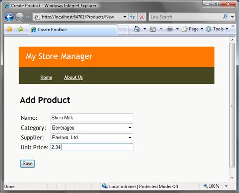Open the search provider options dropdown
Viewport: 239px width, 193px height.
232,17
